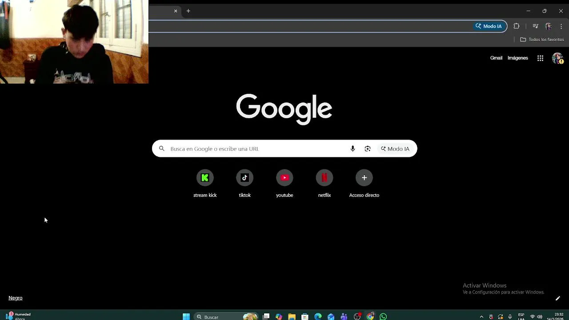This screenshot has width=569, height=320.
Task: Open the youtube shortcut
Action: coord(284,184)
